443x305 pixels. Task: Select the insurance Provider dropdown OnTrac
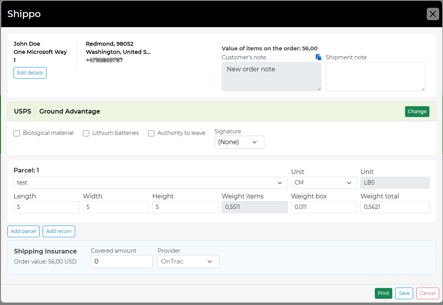tap(188, 262)
